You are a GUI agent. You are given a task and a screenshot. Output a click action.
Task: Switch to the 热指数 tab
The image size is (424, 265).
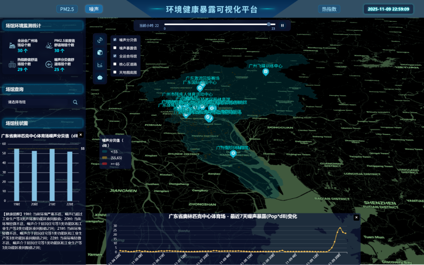330,9
